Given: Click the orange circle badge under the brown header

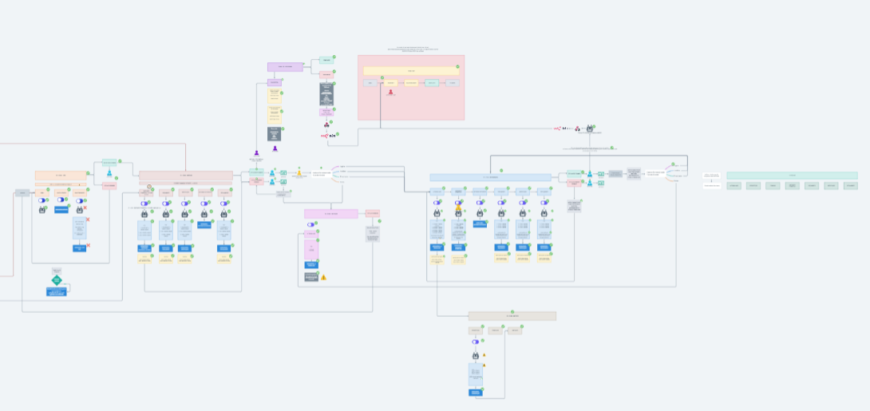Looking at the screenshot, I should click(148, 187).
